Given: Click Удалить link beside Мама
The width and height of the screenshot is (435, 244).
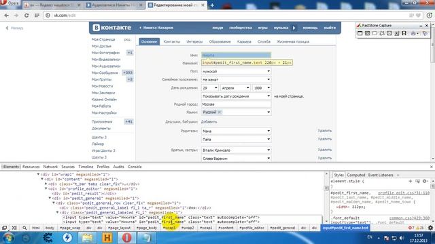Looking at the screenshot, I should [325, 131].
